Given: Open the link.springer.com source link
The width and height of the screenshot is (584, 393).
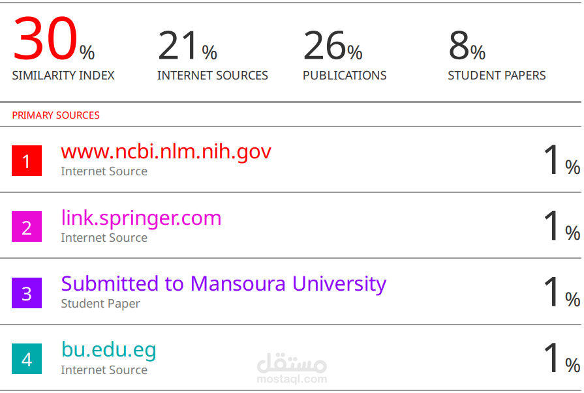Looking at the screenshot, I should click(141, 218).
